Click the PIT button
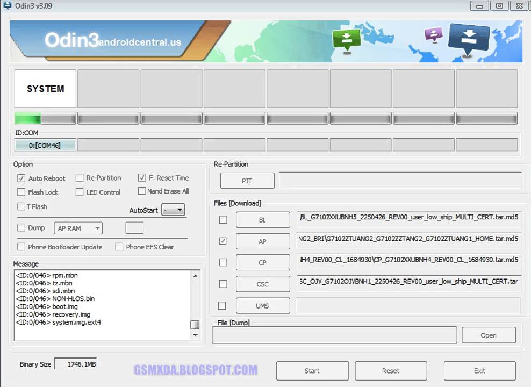The height and width of the screenshot is (387, 531). tap(247, 181)
